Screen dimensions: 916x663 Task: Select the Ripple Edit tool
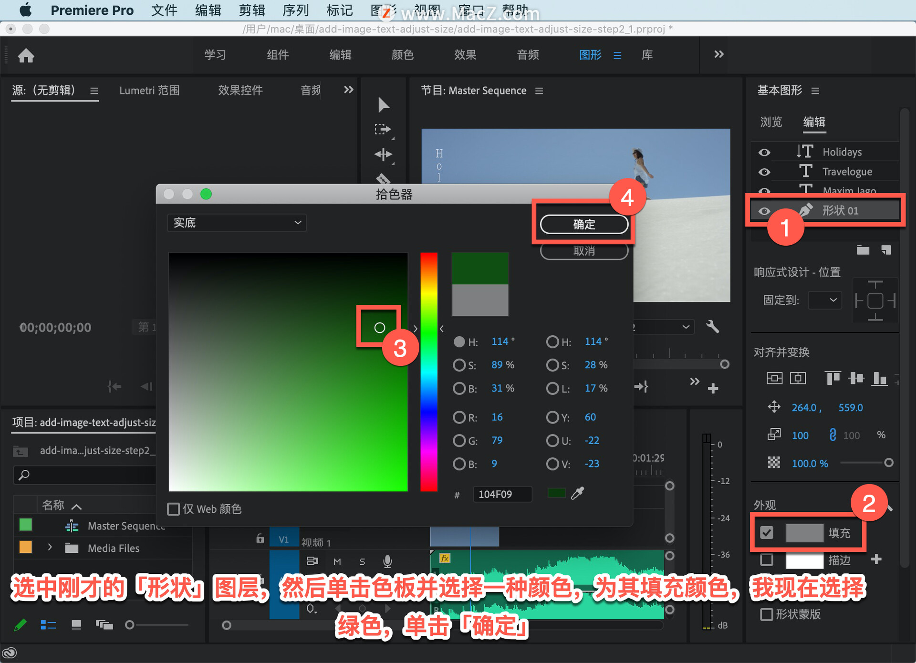384,154
